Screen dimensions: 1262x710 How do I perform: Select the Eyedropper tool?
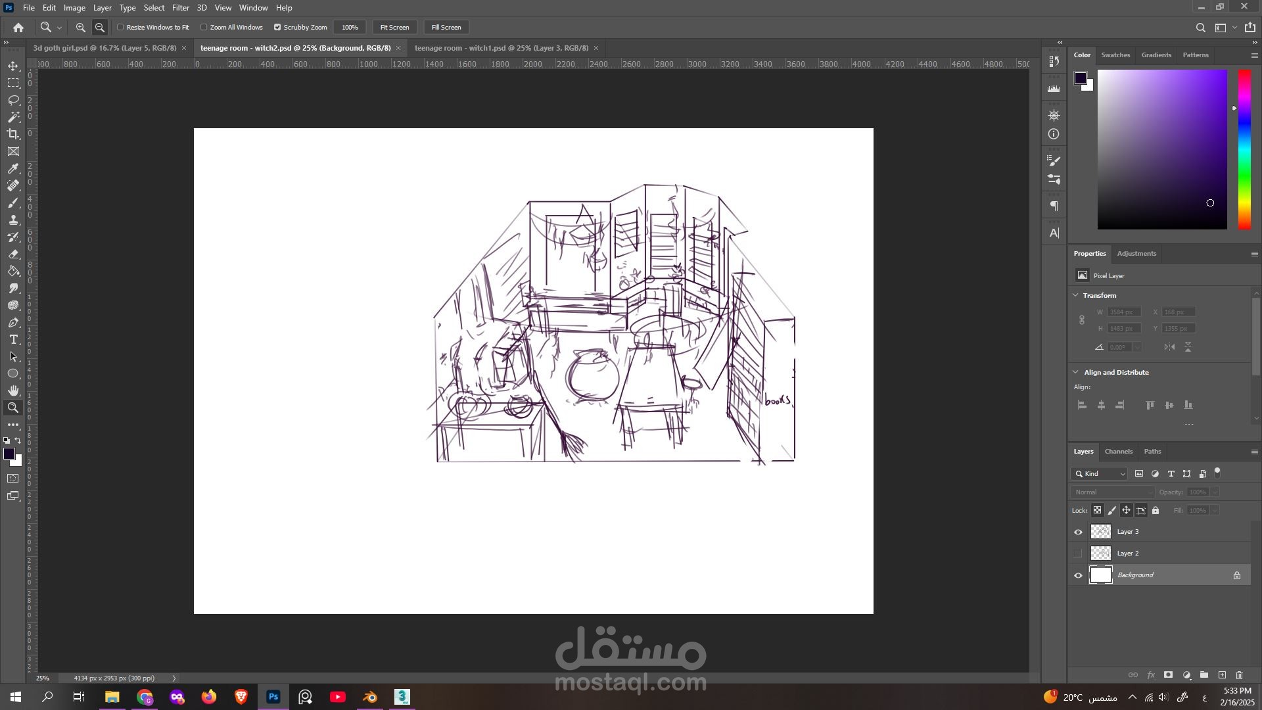(x=13, y=169)
